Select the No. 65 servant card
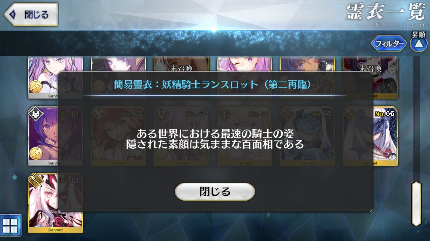This screenshot has width=430, height=241. pos(307,136)
